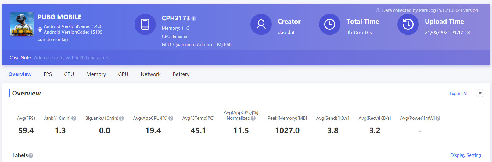The width and height of the screenshot is (492, 162).
Task: Collapse the Overview section with the arrow button
Action: pyautogui.click(x=480, y=93)
